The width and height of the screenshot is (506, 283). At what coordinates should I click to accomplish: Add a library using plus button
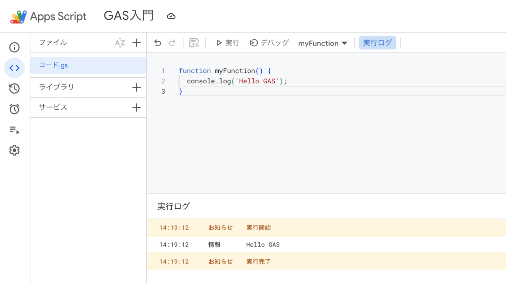coord(136,87)
